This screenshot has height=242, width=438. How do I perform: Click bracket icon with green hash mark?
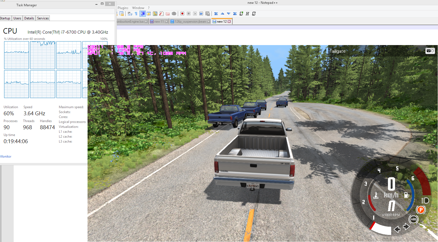[241, 14]
